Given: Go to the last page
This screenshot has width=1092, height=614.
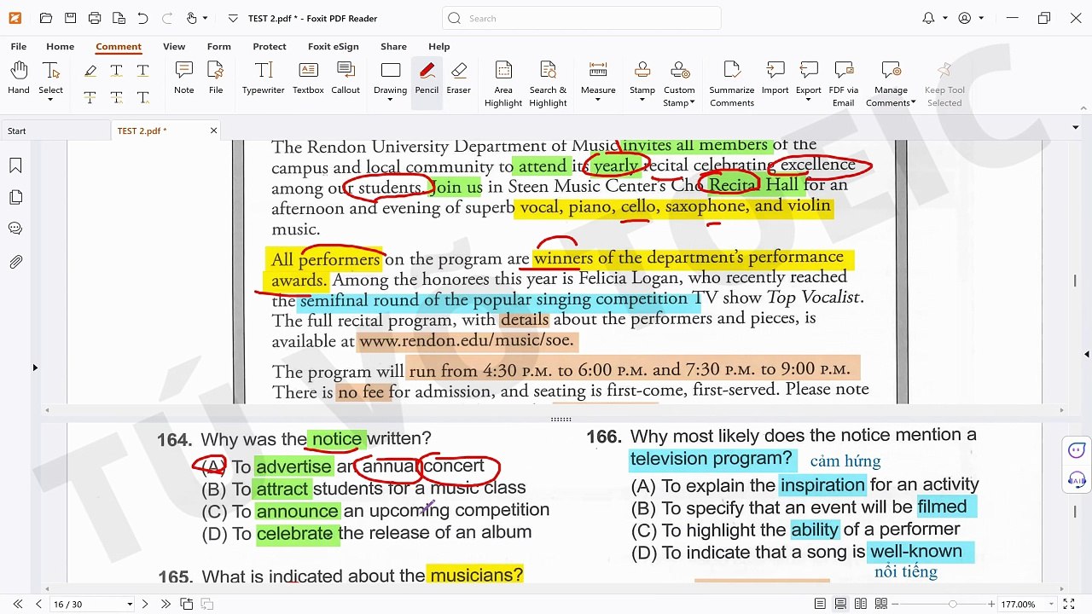Looking at the screenshot, I should pos(166,604).
